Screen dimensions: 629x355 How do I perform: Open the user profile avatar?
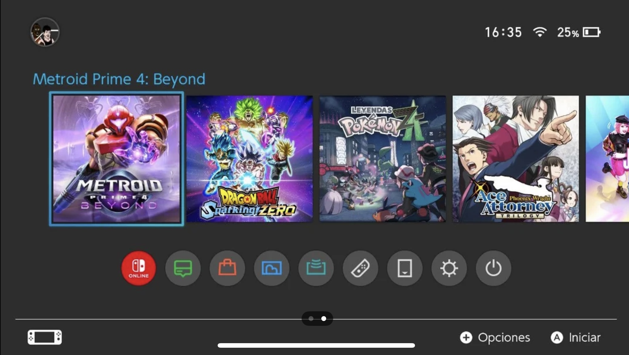[45, 32]
